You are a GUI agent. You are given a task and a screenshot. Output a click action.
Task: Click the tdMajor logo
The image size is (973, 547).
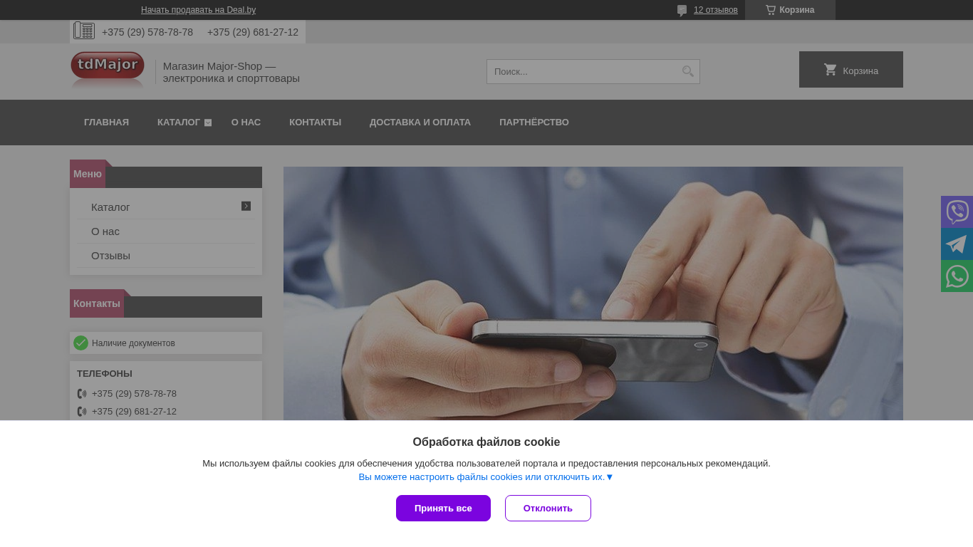108,71
